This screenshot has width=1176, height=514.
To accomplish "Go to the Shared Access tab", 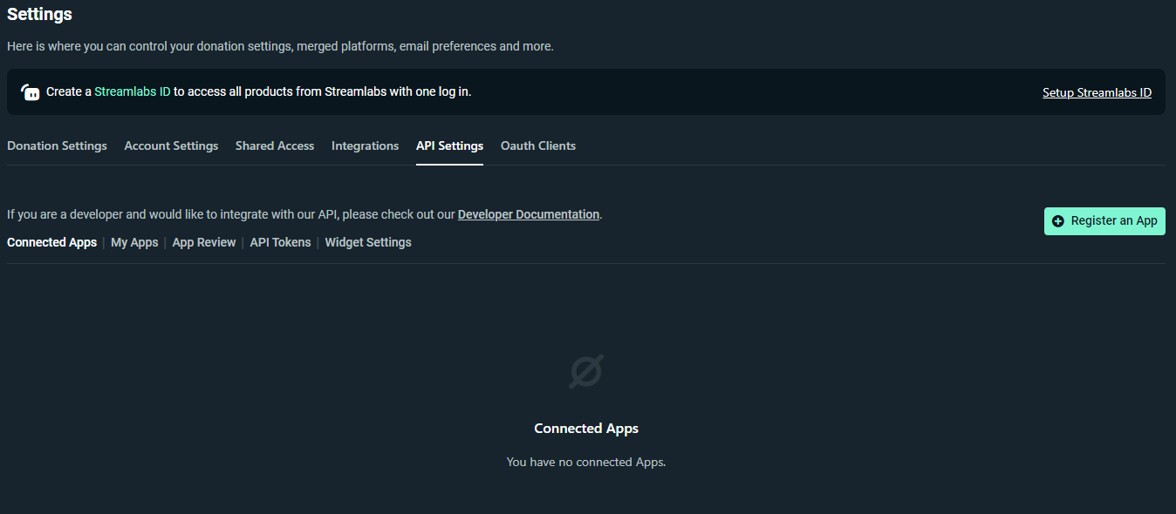I will 275,146.
